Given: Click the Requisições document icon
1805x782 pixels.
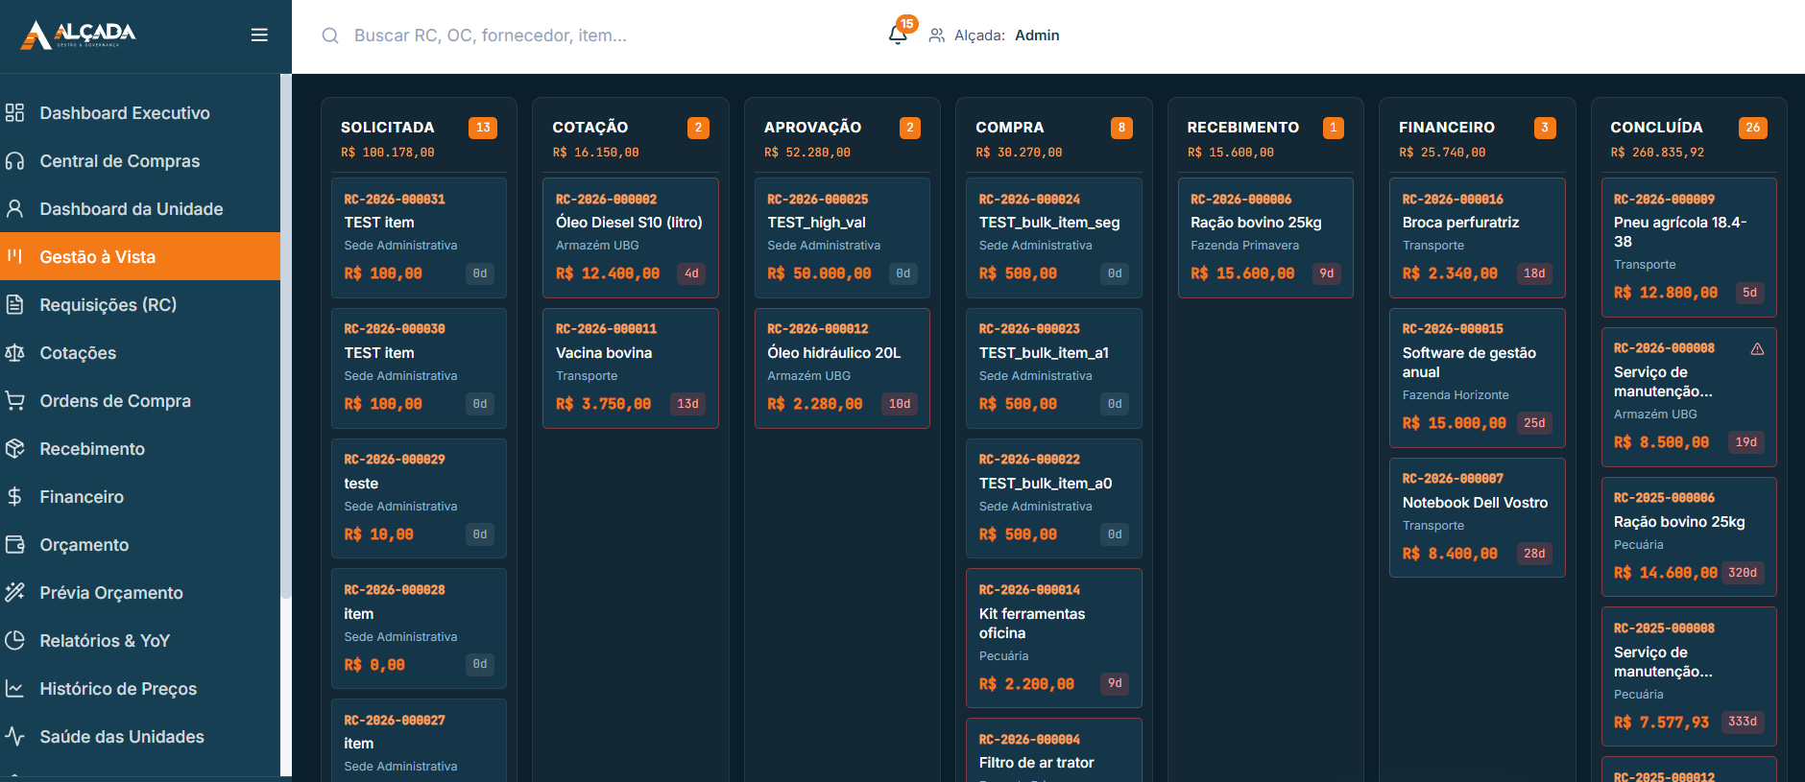Looking at the screenshot, I should coord(14,305).
